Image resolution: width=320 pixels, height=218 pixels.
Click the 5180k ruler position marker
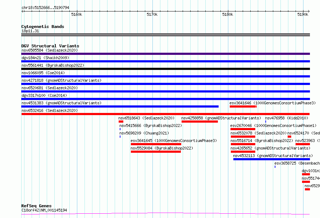pos(228,14)
